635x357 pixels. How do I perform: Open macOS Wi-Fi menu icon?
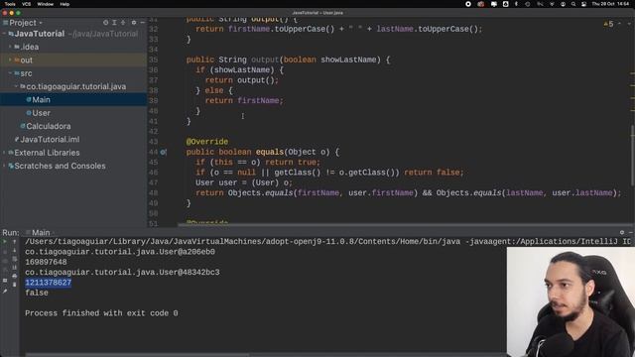(x=552, y=4)
